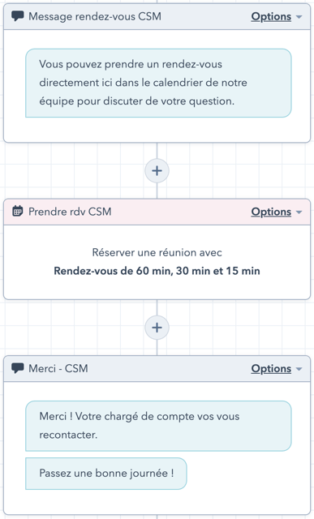Click the 'Rendez-vous de 60 min, 30 min et 15 min' text

[x=157, y=271]
